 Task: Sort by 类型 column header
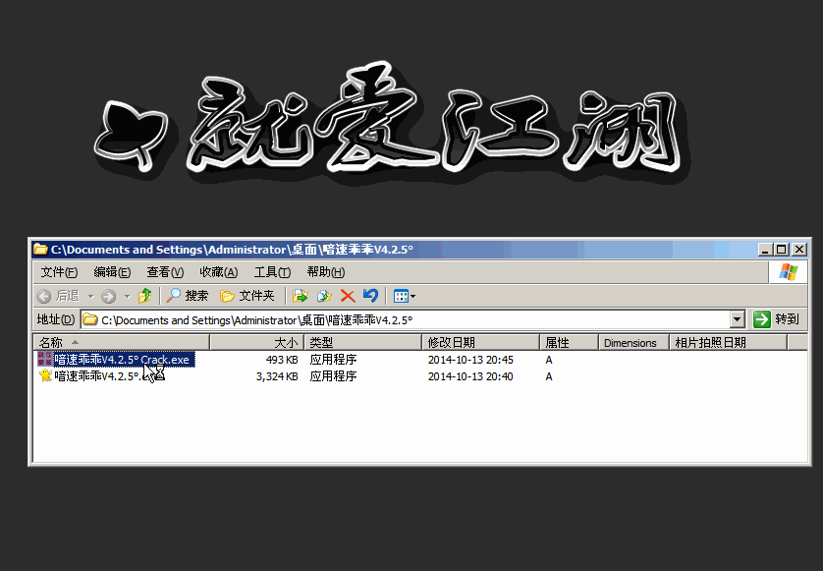pos(363,342)
